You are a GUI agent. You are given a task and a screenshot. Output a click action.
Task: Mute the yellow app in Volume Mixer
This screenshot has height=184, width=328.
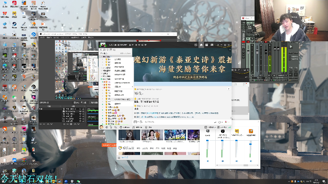point(237,161)
